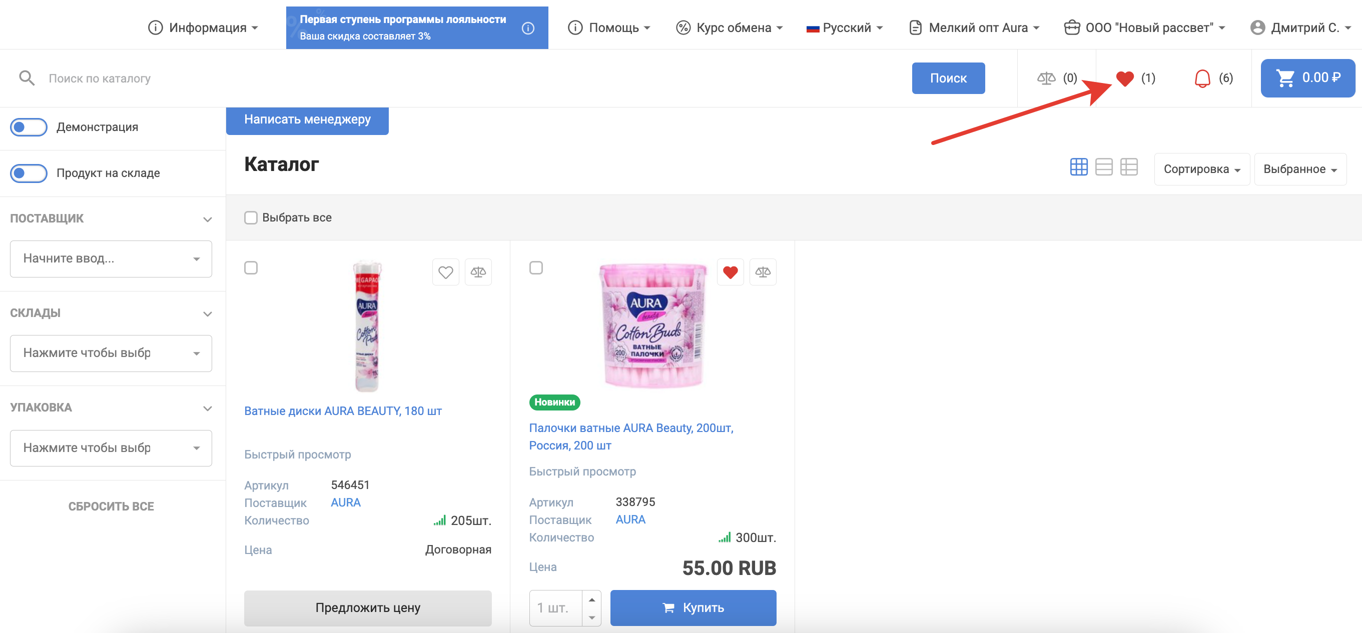Click the loyalty program info icon
This screenshot has height=633, width=1362.
tap(528, 28)
